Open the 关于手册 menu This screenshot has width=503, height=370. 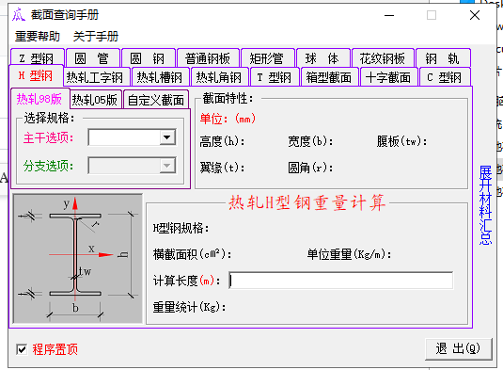[x=96, y=37]
